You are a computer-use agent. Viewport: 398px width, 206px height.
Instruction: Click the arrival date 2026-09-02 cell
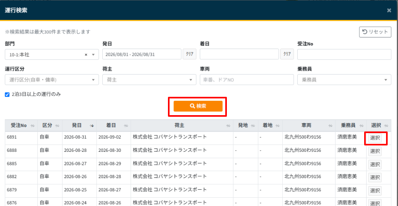coord(113,138)
